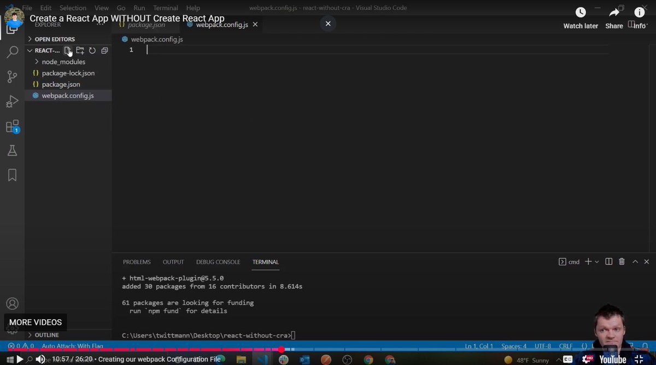Open the Terminal menu
Screen dimensions: 656x365
pyautogui.click(x=165, y=8)
